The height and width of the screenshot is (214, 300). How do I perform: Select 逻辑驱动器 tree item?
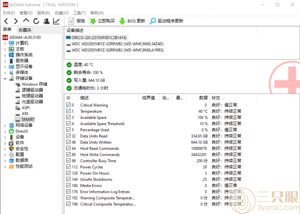tap(32, 90)
